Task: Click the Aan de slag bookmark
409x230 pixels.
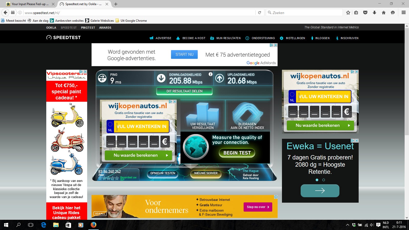Action: click(x=38, y=20)
